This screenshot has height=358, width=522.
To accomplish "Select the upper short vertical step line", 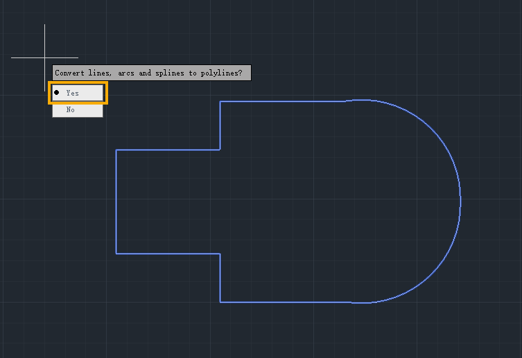I will pos(220,125).
